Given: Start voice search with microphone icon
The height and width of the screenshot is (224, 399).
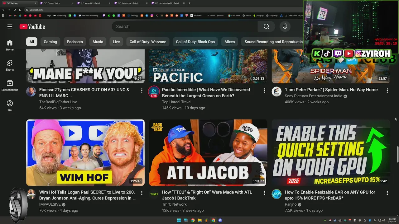Looking at the screenshot, I should [x=285, y=26].
